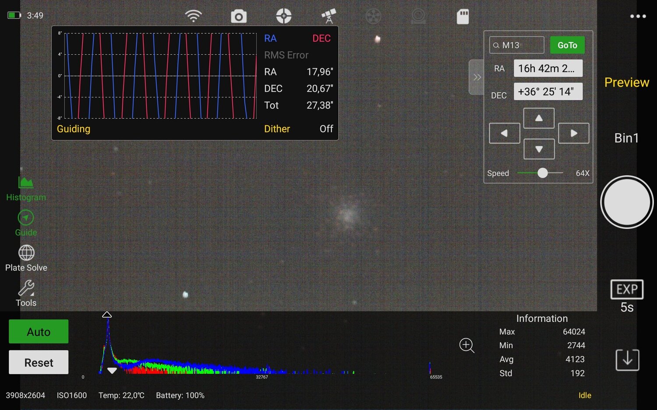657x410 pixels.
Task: Open the Preview mode selector
Action: tap(626, 82)
